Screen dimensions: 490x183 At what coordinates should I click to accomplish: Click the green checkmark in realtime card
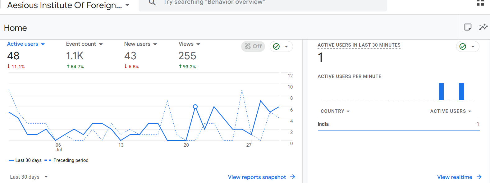click(463, 47)
